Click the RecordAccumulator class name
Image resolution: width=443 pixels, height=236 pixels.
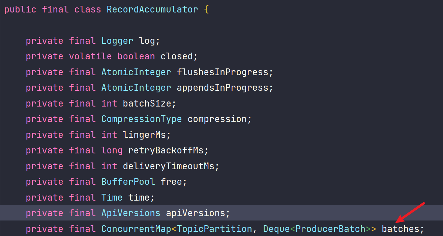tap(152, 9)
